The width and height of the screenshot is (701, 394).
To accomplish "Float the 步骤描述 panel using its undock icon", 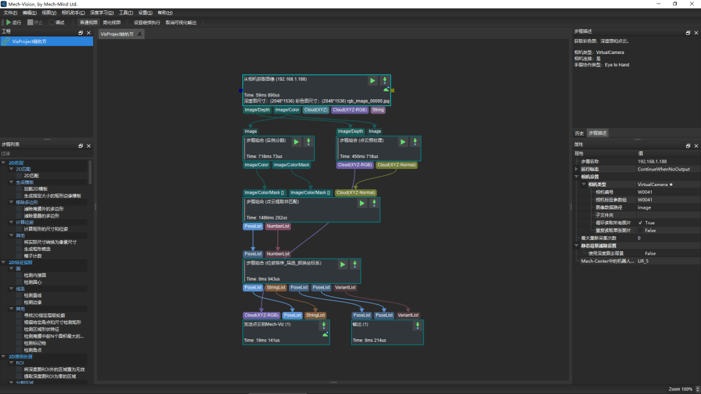I will click(x=687, y=32).
